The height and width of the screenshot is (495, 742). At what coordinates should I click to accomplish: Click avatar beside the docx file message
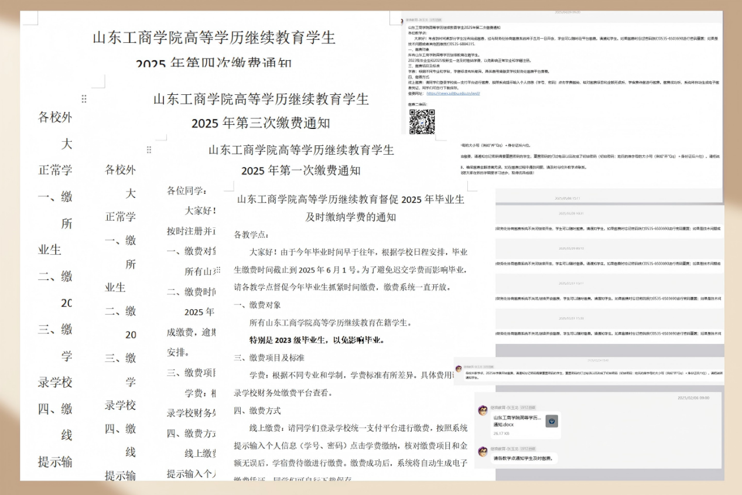click(483, 411)
